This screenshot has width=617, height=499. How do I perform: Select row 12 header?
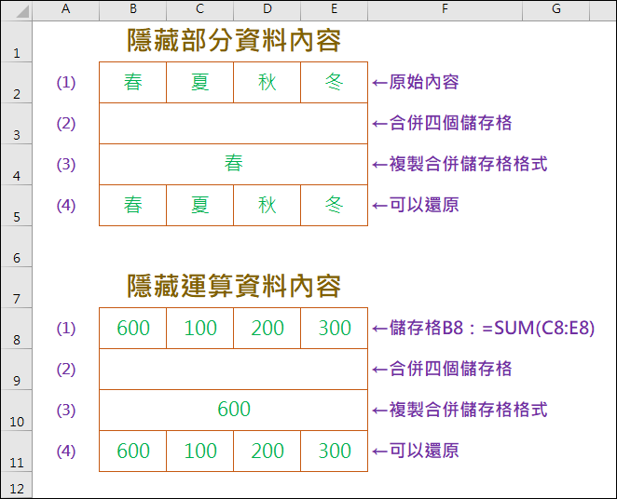coord(17,485)
